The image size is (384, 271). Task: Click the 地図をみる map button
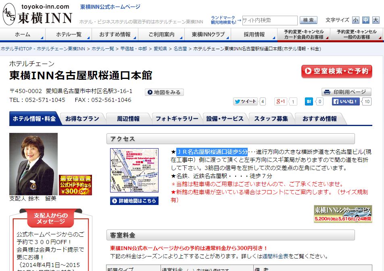click(164, 92)
